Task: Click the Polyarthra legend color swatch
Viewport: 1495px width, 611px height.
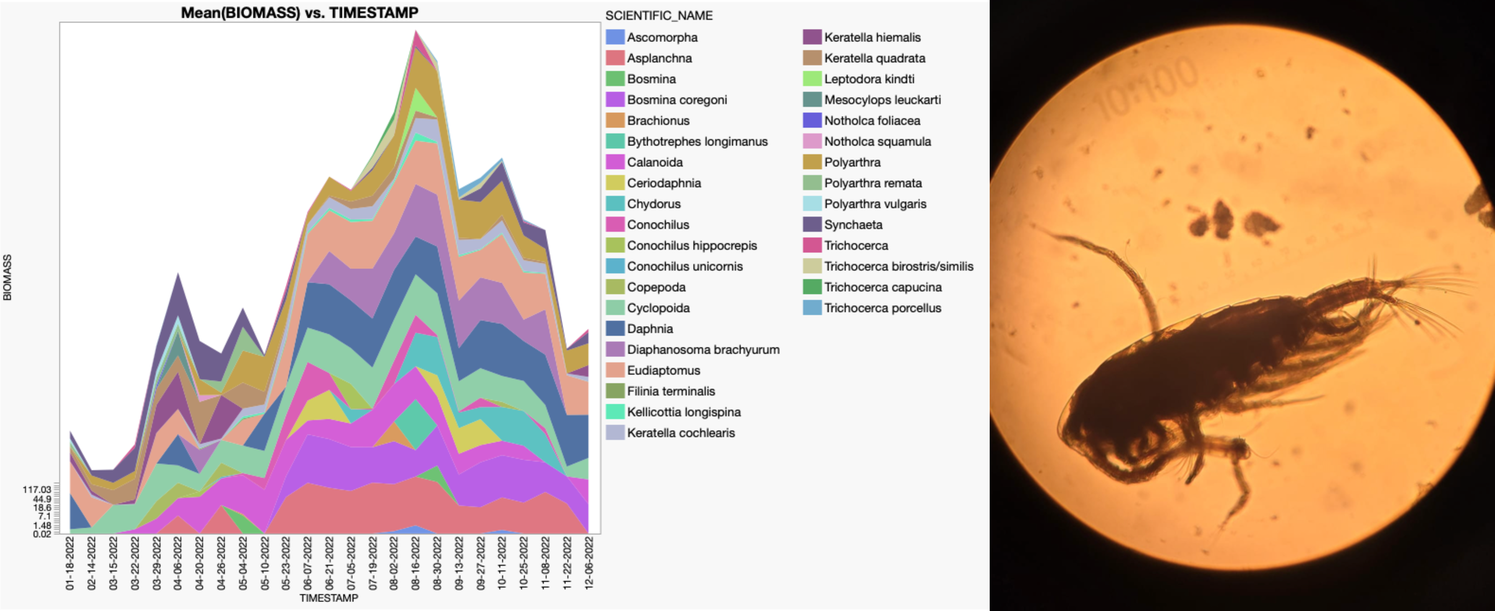Action: point(812,162)
